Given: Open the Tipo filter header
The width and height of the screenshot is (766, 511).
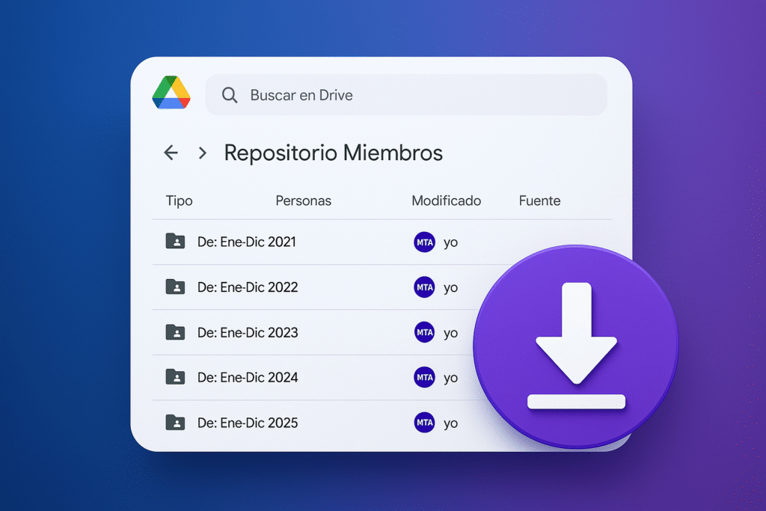Looking at the screenshot, I should [x=179, y=201].
